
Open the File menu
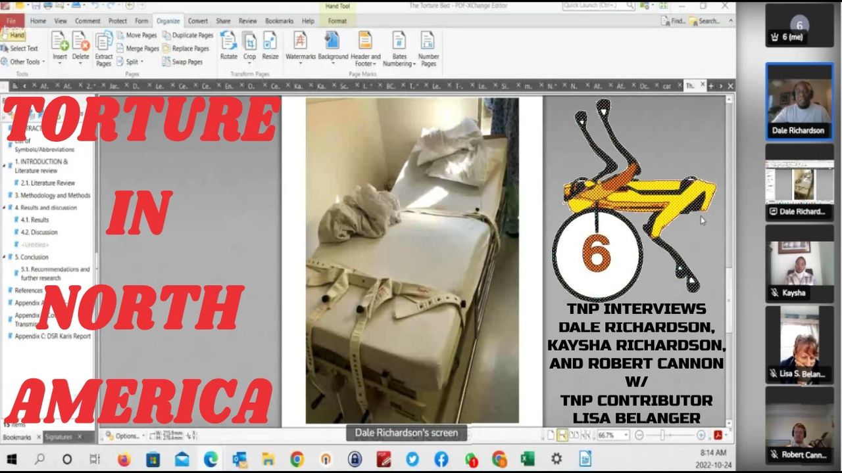[11, 21]
